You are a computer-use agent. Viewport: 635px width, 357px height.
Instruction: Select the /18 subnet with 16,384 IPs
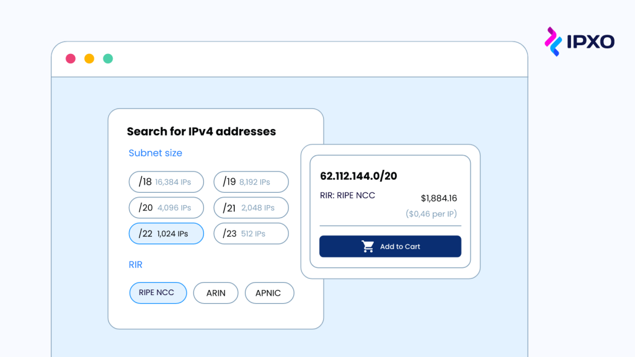coord(166,182)
